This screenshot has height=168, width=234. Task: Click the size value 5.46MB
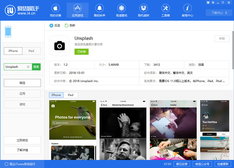click(x=113, y=65)
